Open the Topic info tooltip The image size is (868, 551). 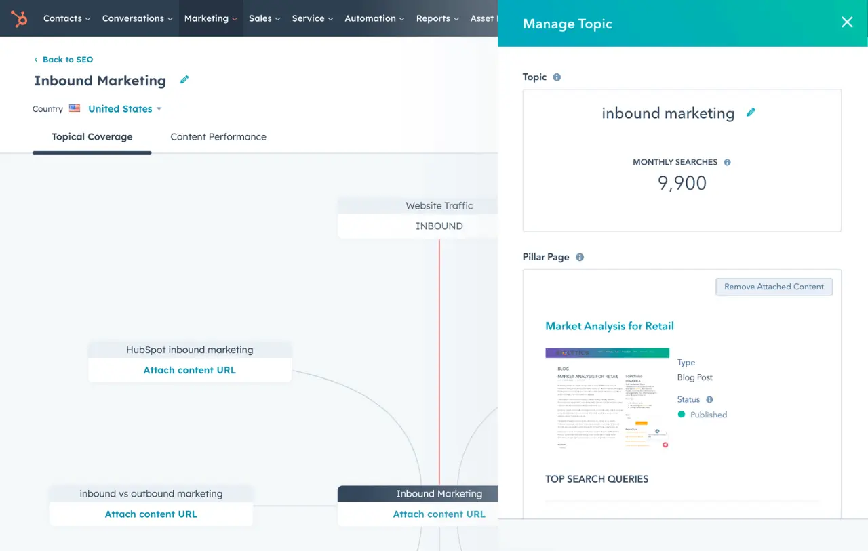[556, 77]
